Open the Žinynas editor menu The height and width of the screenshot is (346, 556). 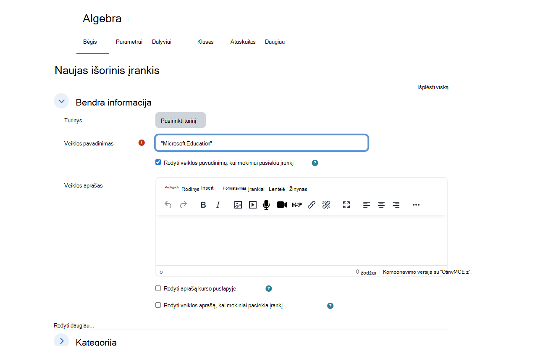point(298,189)
